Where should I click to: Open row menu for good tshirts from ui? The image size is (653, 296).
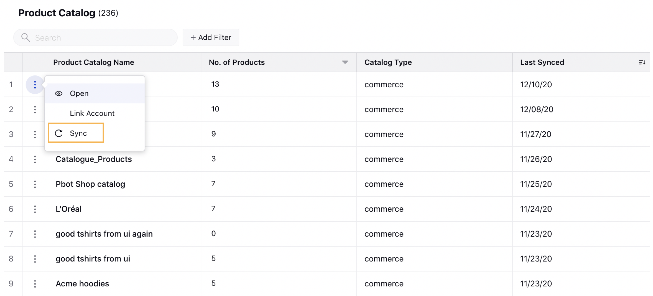pos(35,259)
